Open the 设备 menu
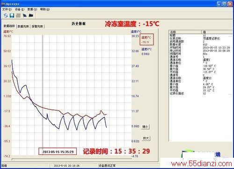This screenshot has height=169, width=234. [x=20, y=9]
